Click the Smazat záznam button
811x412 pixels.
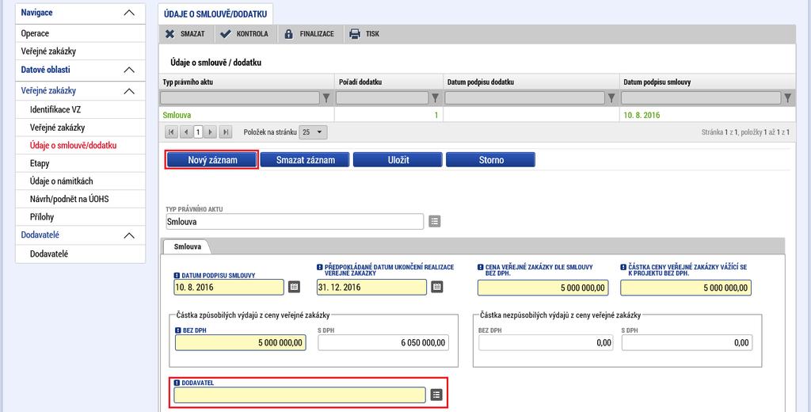[x=305, y=160]
